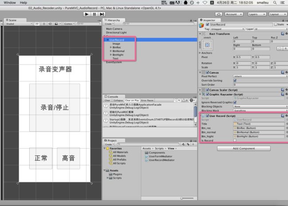Lock the Hierarchy panel with lock icon

click(x=191, y=20)
